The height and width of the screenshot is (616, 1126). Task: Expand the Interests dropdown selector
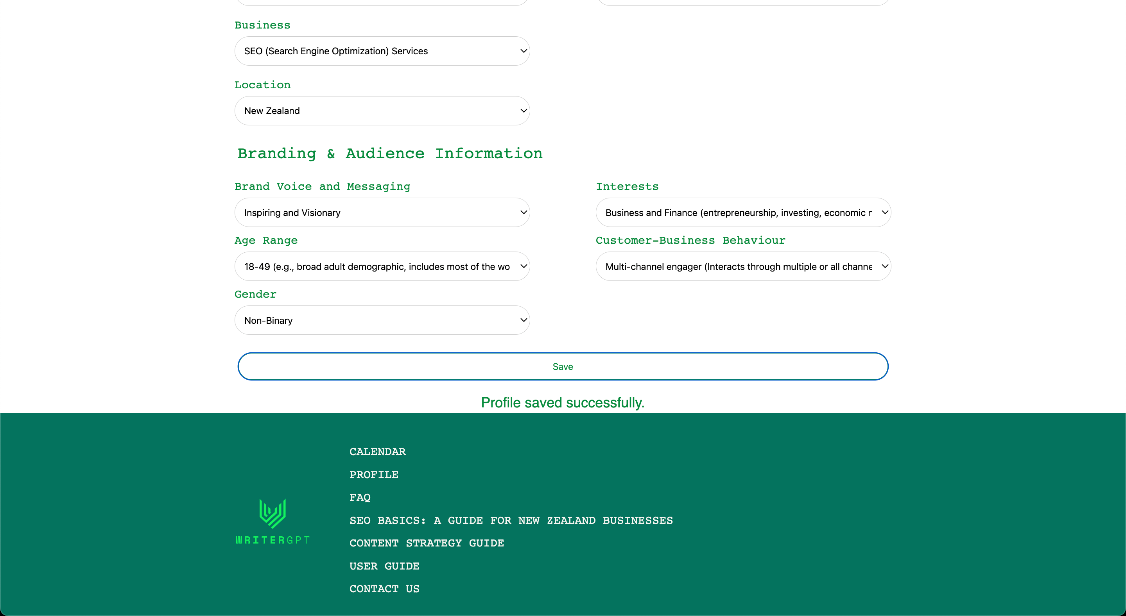point(743,212)
